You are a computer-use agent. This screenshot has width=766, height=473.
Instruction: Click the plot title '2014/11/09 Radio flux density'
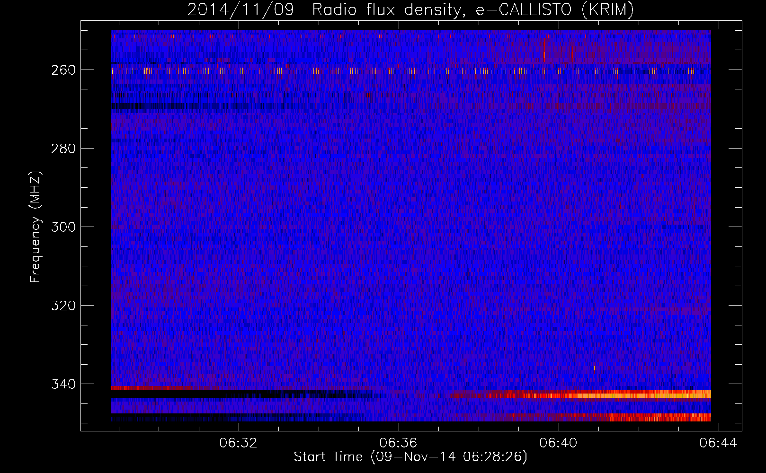pos(410,9)
